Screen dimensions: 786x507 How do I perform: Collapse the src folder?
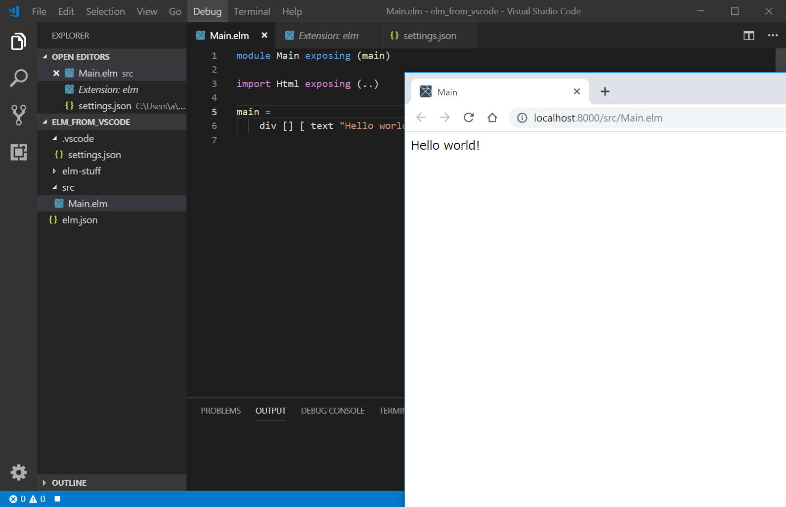[68, 187]
